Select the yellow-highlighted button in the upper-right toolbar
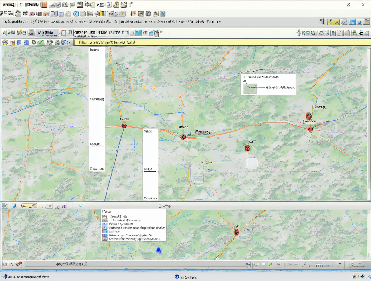 (x=333, y=22)
